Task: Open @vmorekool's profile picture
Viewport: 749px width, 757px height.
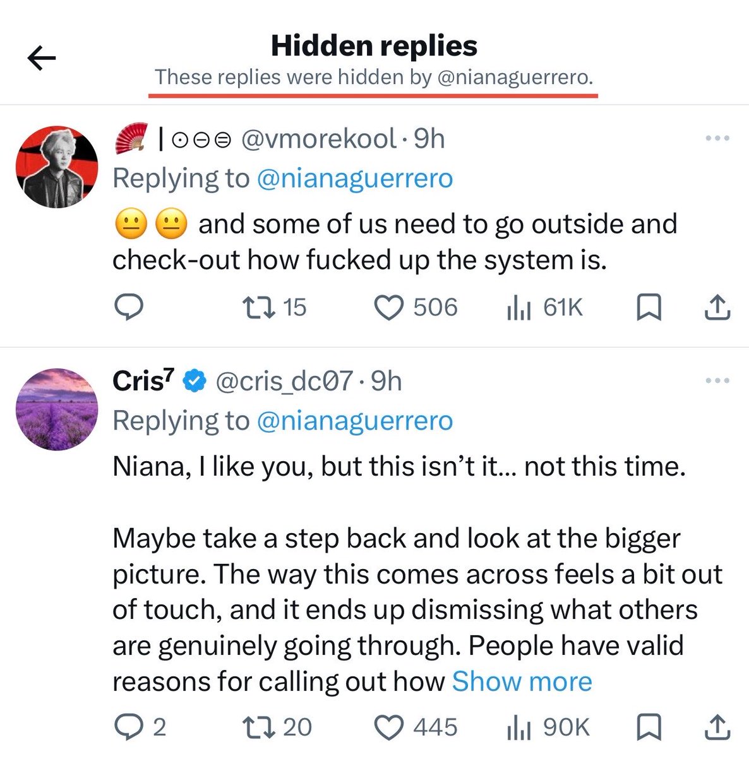Action: 57,167
